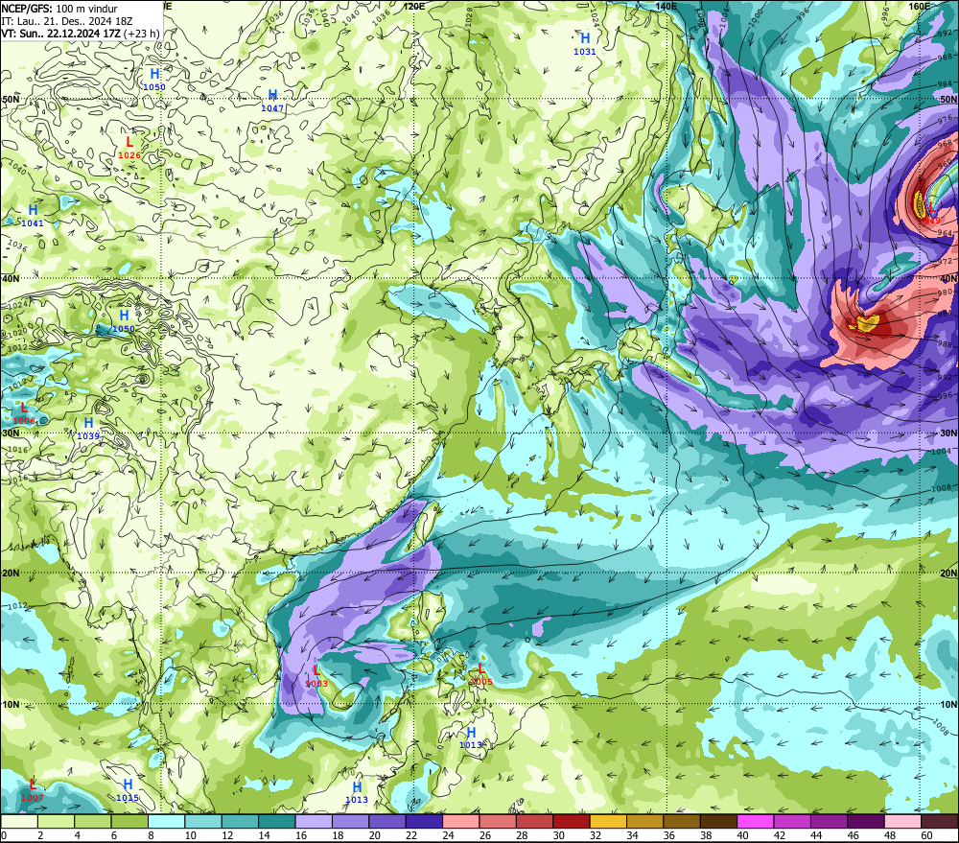The width and height of the screenshot is (959, 843).
Task: Pick the 60+ dark maroon legend swatch
Action: 940,821
